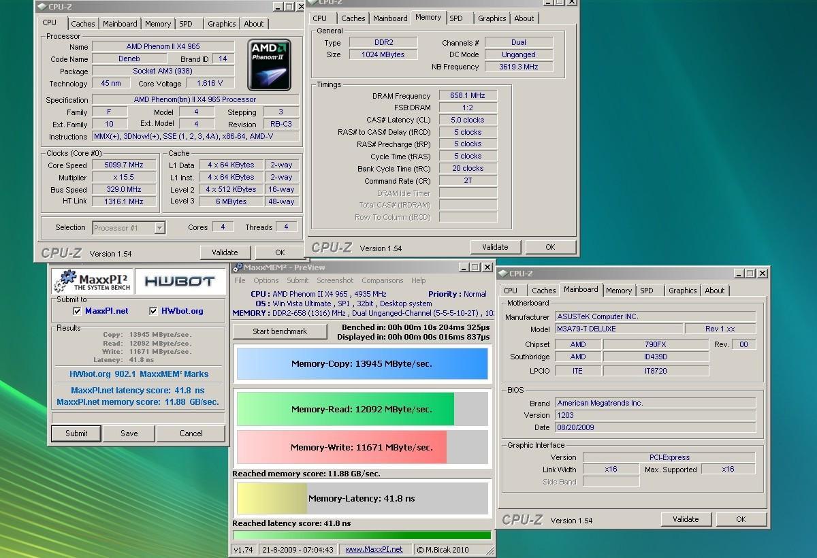
Task: Click the empty status field above Submit
Action: pyautogui.click(x=138, y=417)
